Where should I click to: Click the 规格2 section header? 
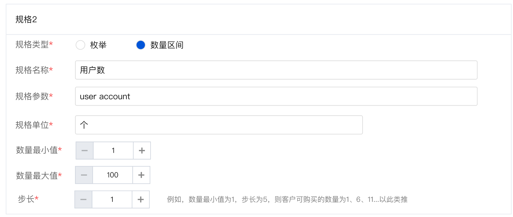click(x=26, y=19)
